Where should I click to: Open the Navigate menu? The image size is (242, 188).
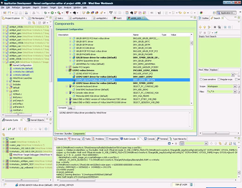click(26, 7)
